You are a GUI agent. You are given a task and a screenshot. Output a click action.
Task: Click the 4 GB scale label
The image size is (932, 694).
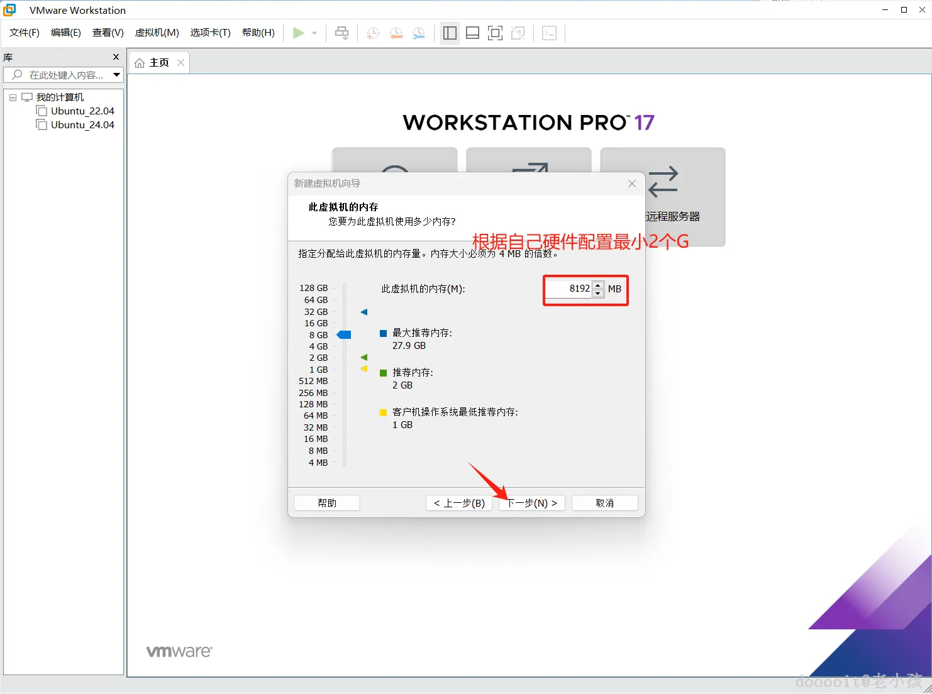(x=319, y=346)
